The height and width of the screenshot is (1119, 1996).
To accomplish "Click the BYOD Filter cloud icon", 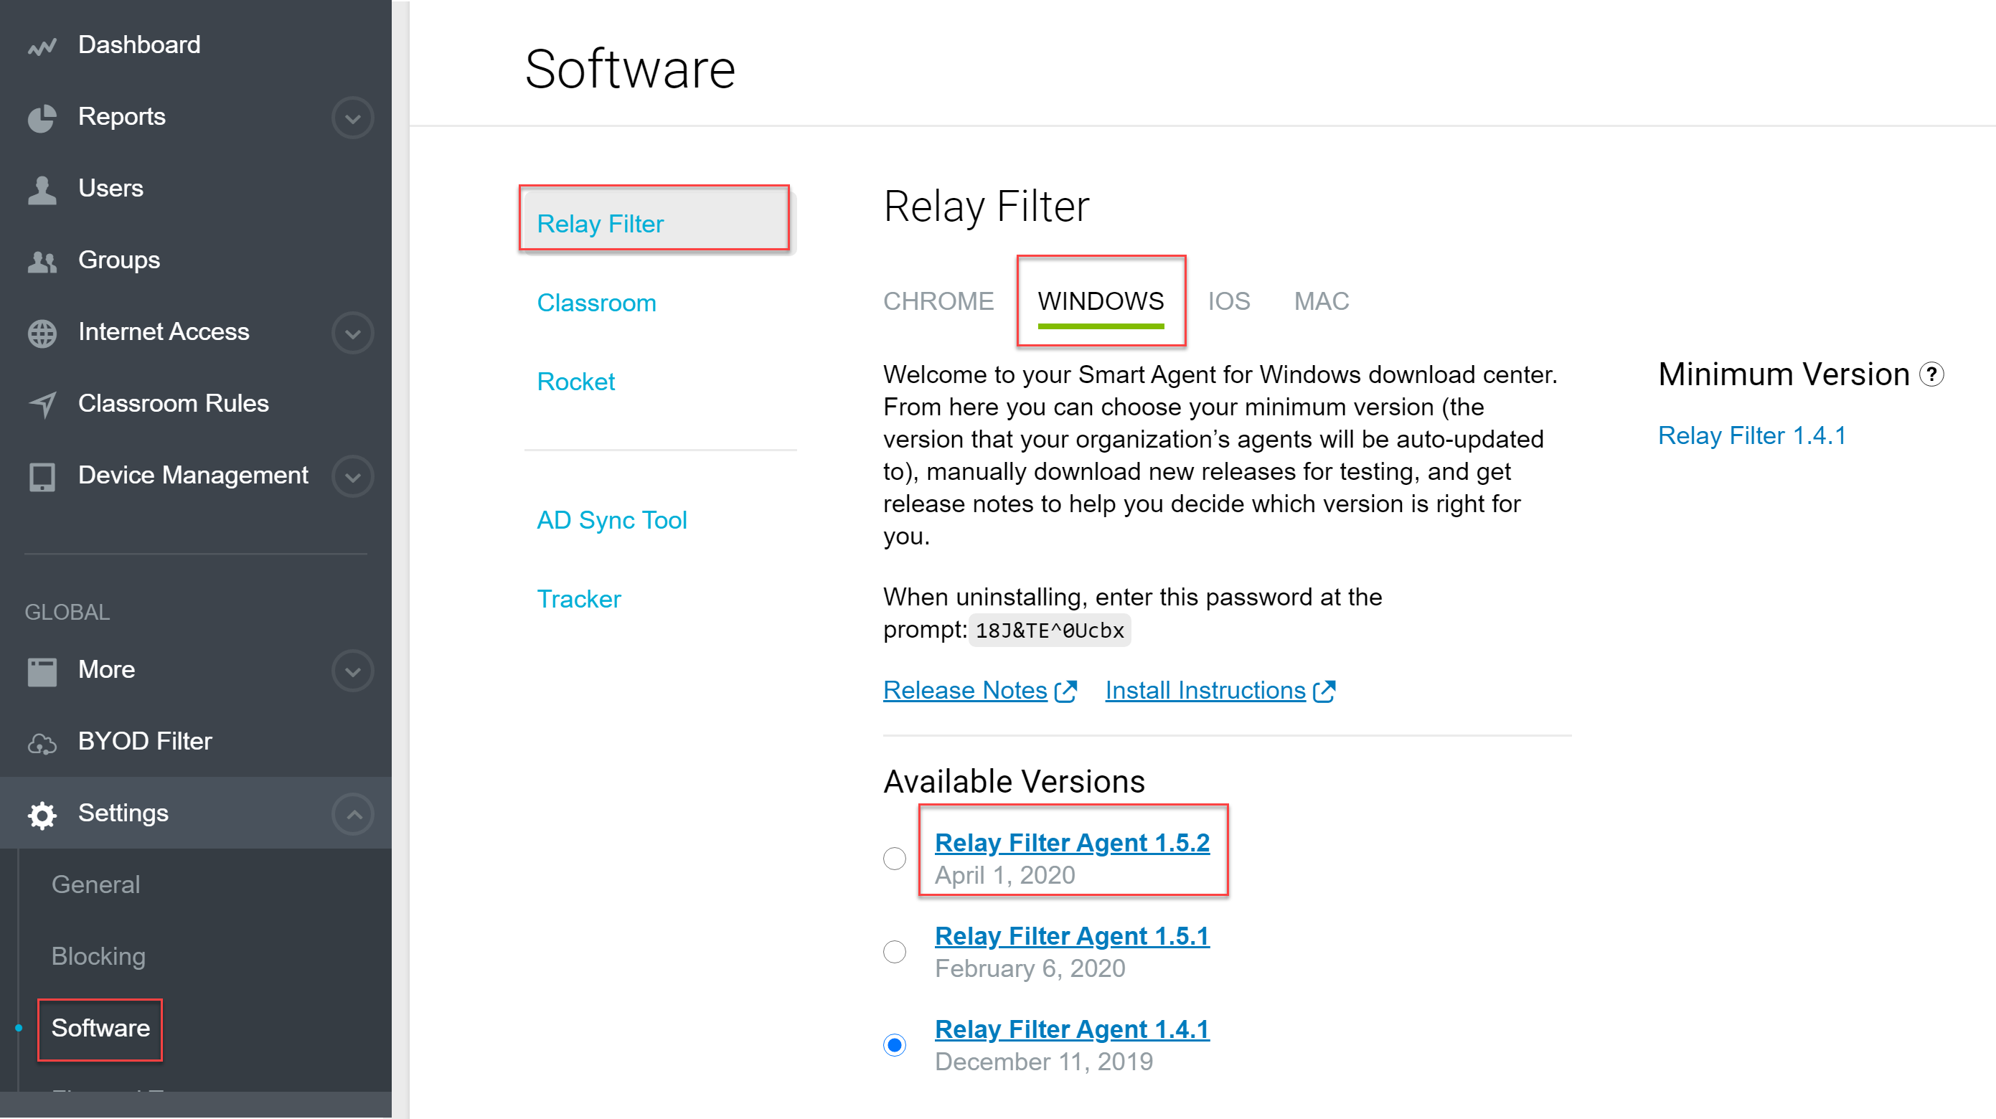I will 42,743.
